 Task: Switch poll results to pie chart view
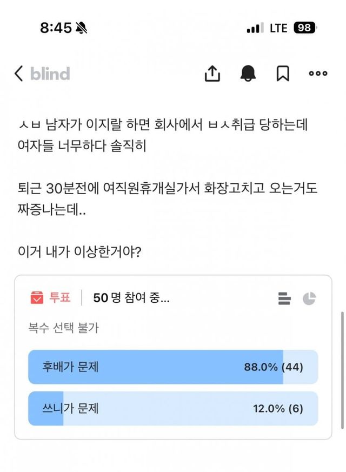pos(309,298)
